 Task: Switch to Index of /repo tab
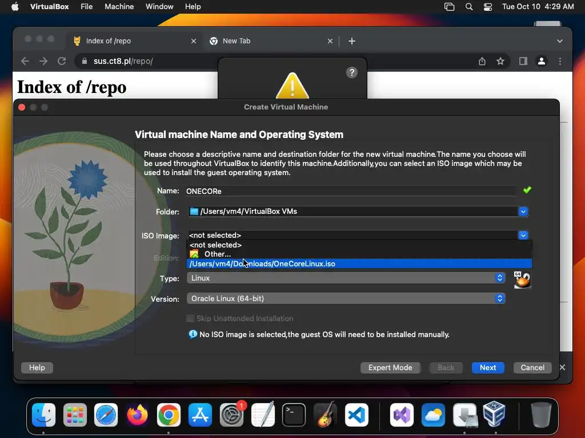[x=135, y=41]
